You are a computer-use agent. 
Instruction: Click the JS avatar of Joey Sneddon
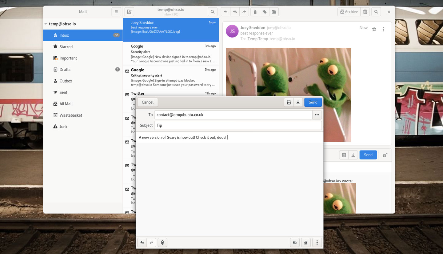coord(232,31)
